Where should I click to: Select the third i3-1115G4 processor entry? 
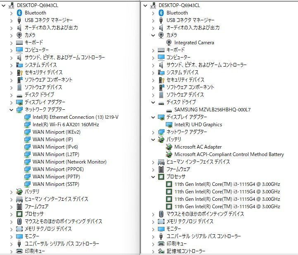[227, 199]
